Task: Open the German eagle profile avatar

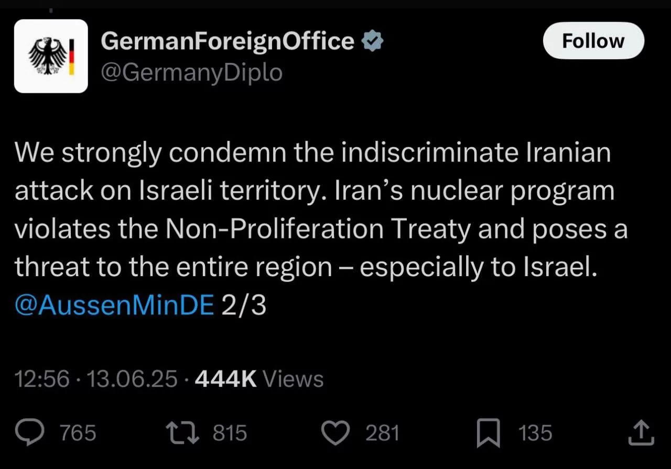Action: (51, 56)
